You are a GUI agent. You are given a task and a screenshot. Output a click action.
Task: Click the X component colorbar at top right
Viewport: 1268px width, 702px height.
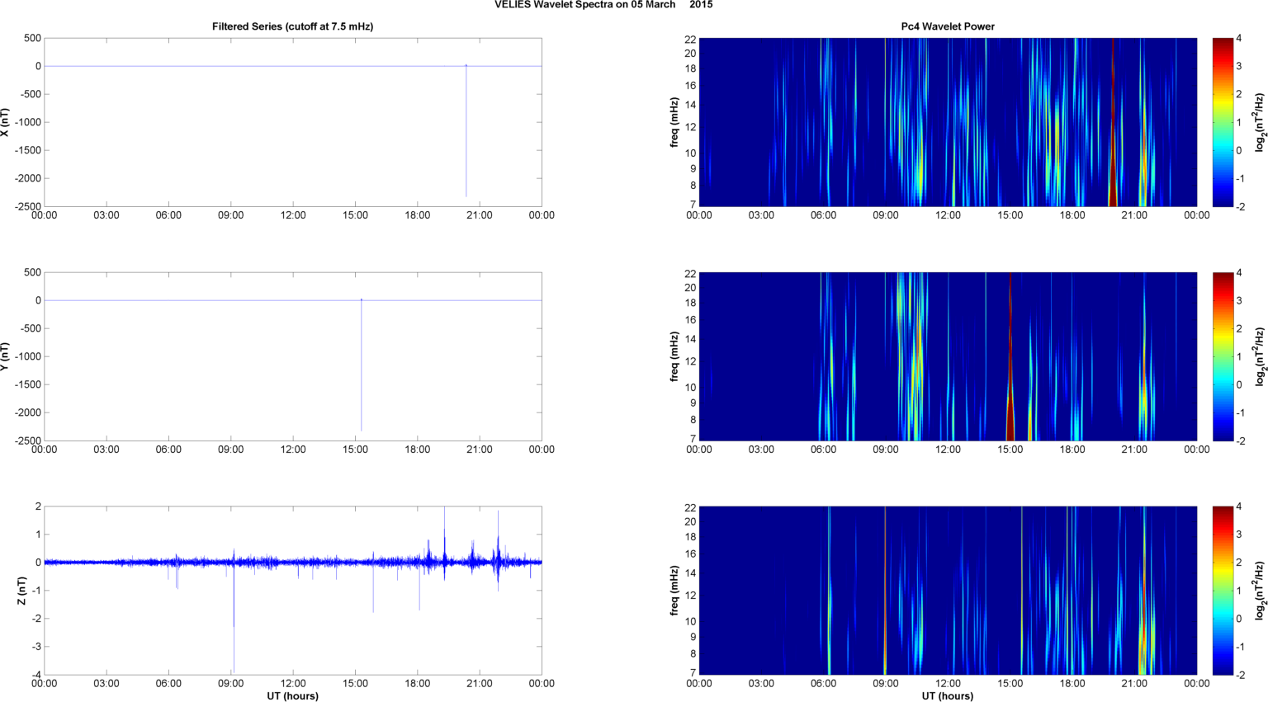(1223, 122)
